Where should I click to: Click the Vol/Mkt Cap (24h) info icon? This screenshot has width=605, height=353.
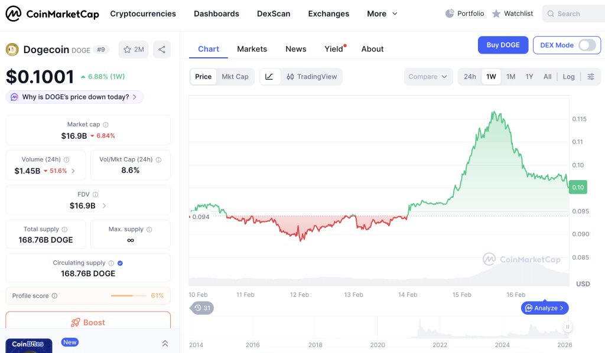(158, 159)
